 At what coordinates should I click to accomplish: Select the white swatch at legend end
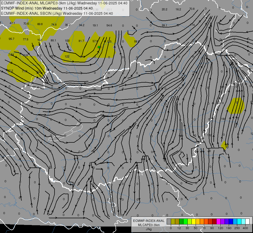(x=247, y=221)
